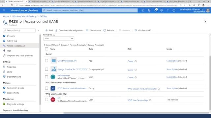The height and width of the screenshot is (118, 211).
Task: Click the Scope column header
Action: 169,49
